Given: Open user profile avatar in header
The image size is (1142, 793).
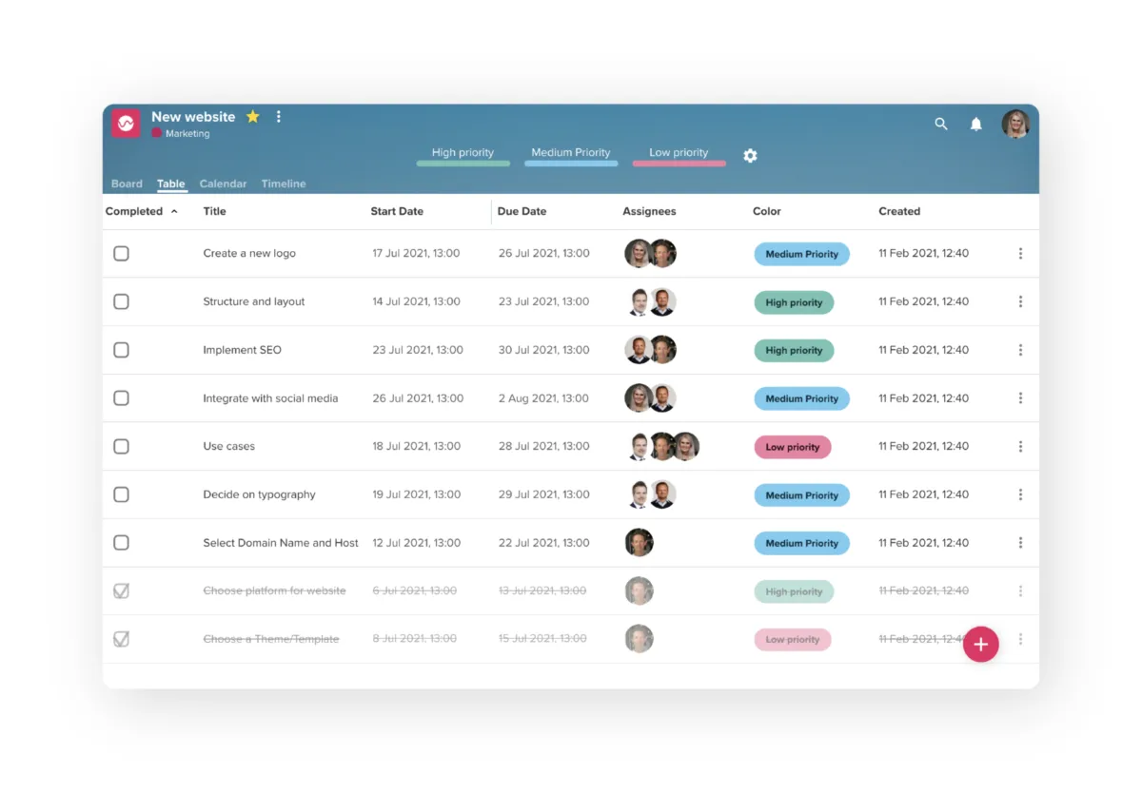Looking at the screenshot, I should pos(1015,124).
